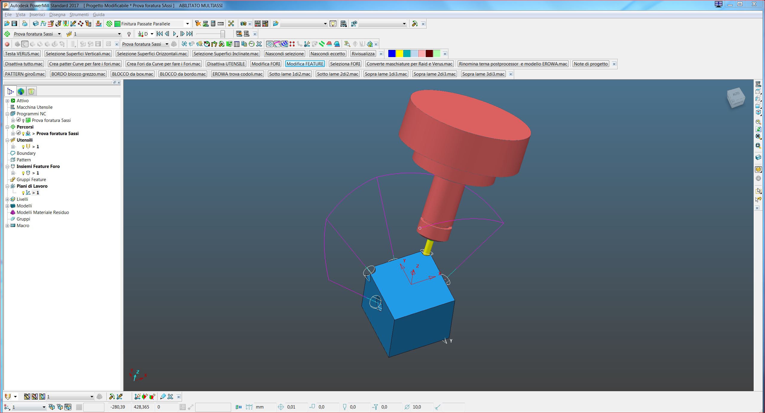Click the ALTO face of the view cube
Viewport: 765px width, 413px height.
(x=736, y=94)
